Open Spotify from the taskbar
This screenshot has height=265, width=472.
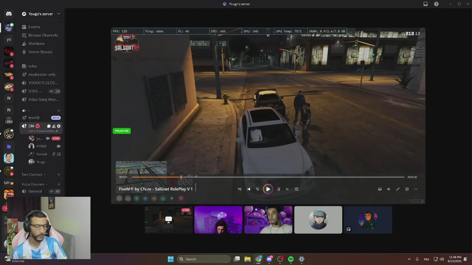[x=291, y=259]
